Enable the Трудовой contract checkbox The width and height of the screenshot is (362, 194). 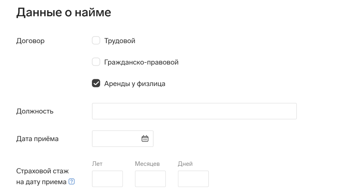point(96,40)
